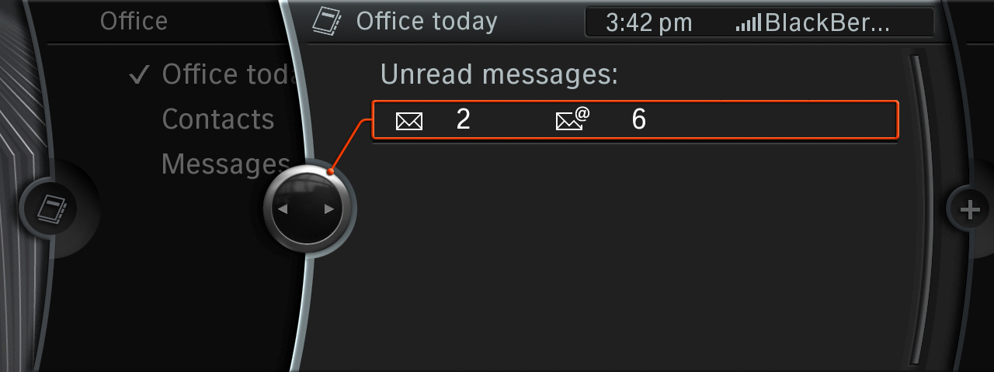Screen dimensions: 994x372
Task: Click the left arrow on controller knob
Action: pos(283,208)
